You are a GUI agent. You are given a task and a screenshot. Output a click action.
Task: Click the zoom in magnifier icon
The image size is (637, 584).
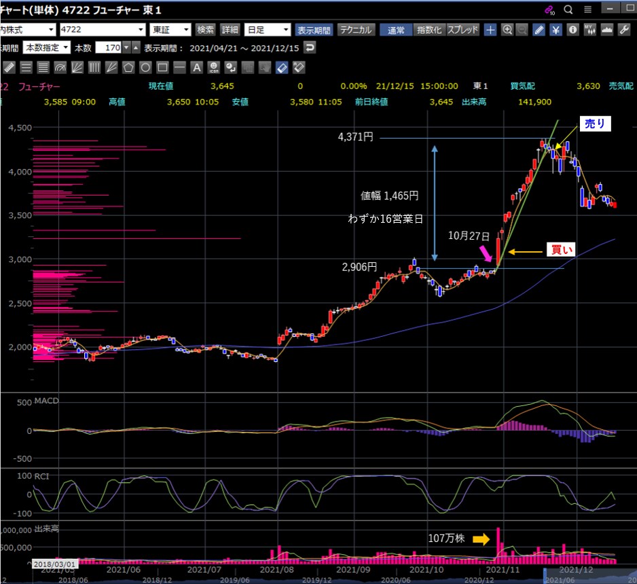click(x=507, y=30)
